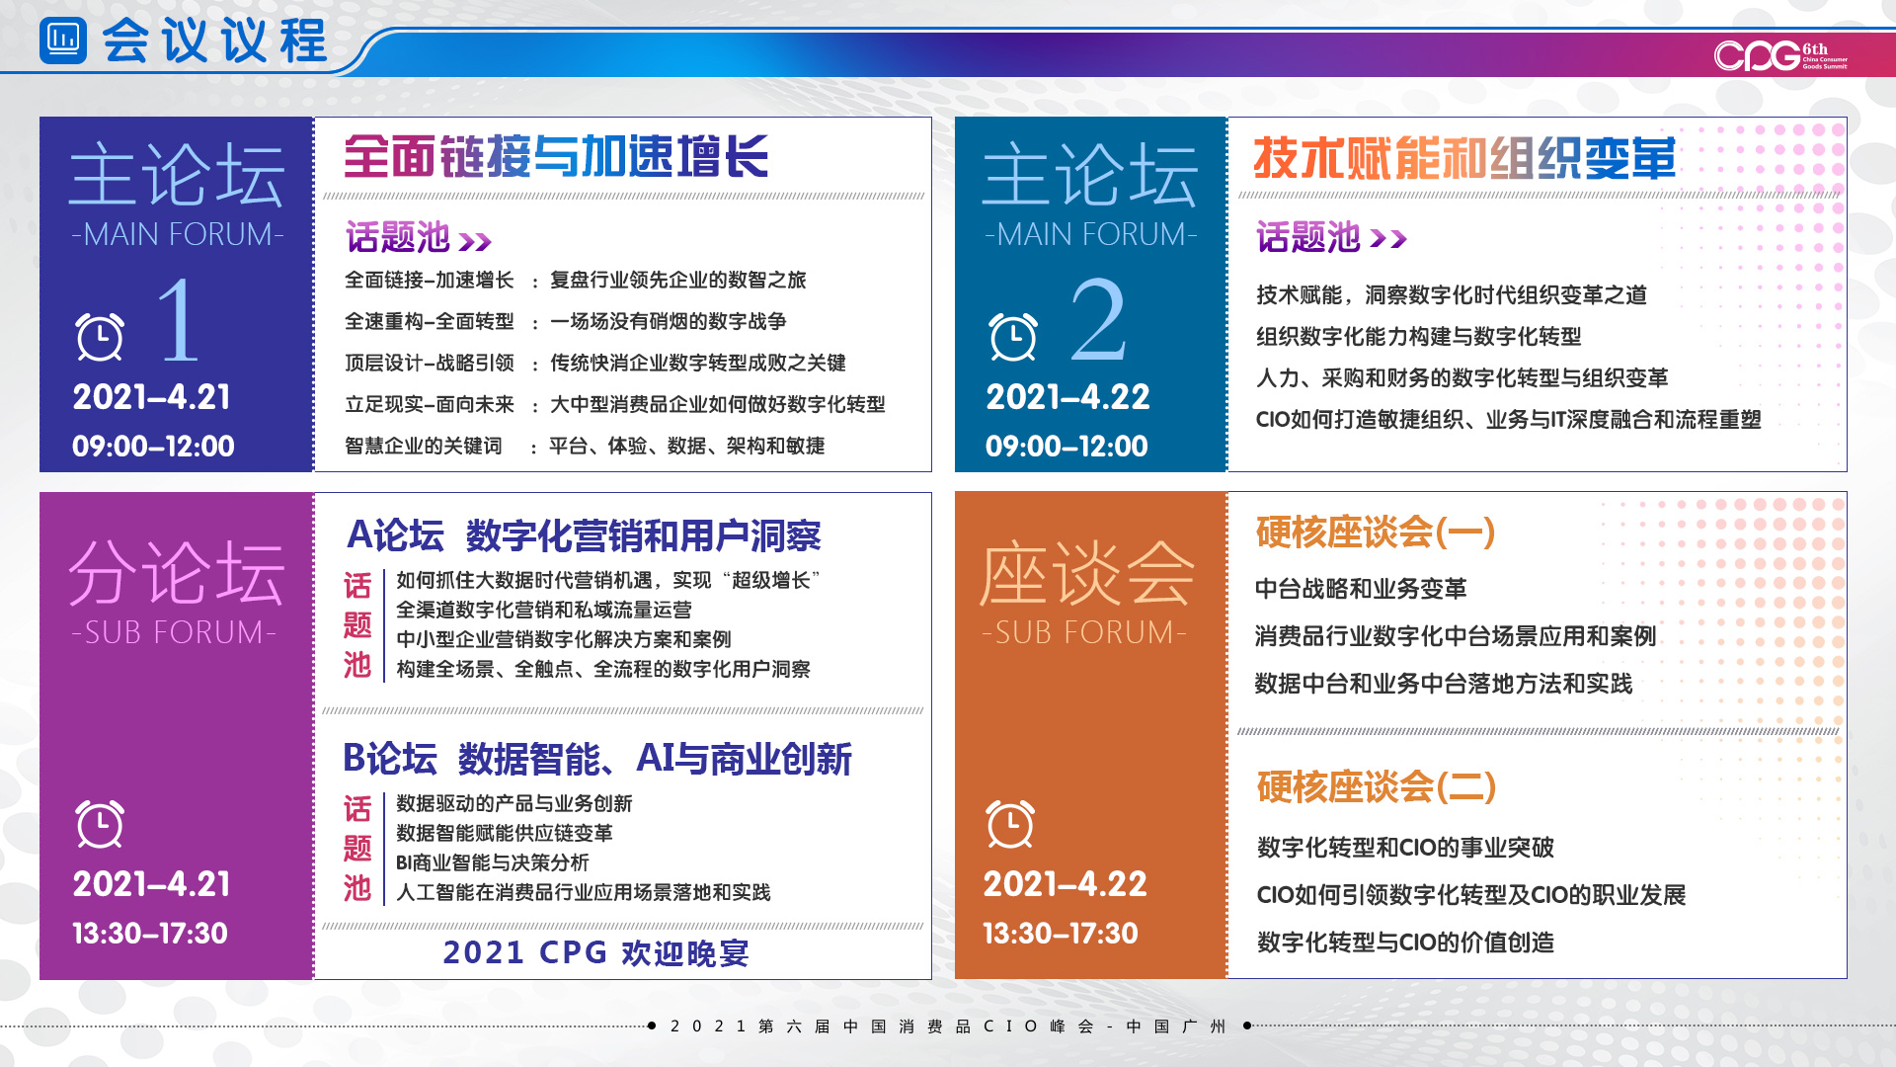
Task: Click the 全面链接与加速增长 heading
Action: 556,157
